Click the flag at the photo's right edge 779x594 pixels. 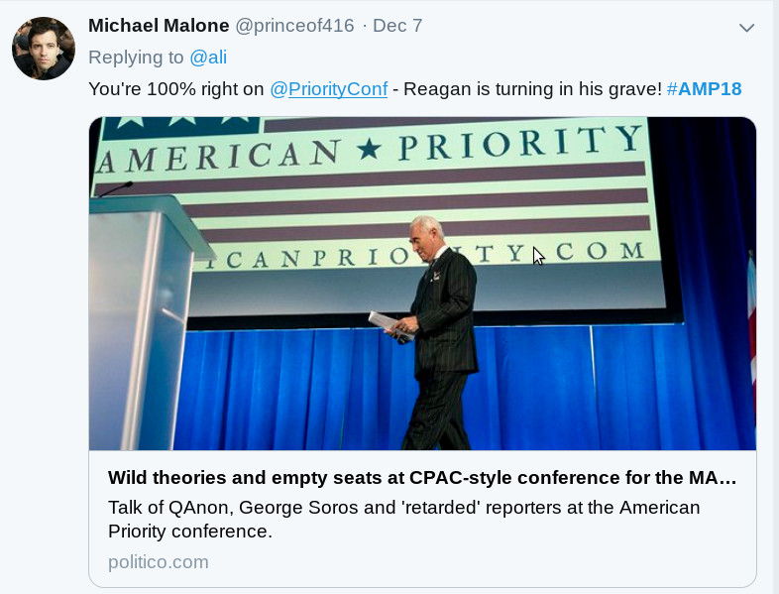point(751,338)
